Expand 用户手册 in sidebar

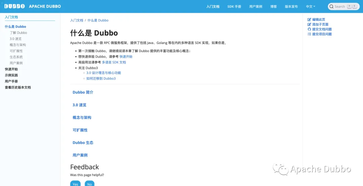coord(11,81)
